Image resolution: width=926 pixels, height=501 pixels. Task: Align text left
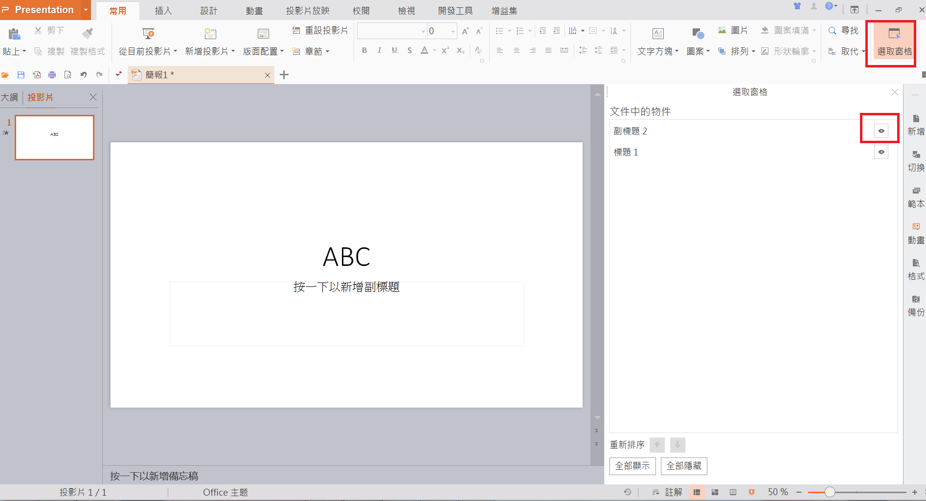[x=499, y=50]
